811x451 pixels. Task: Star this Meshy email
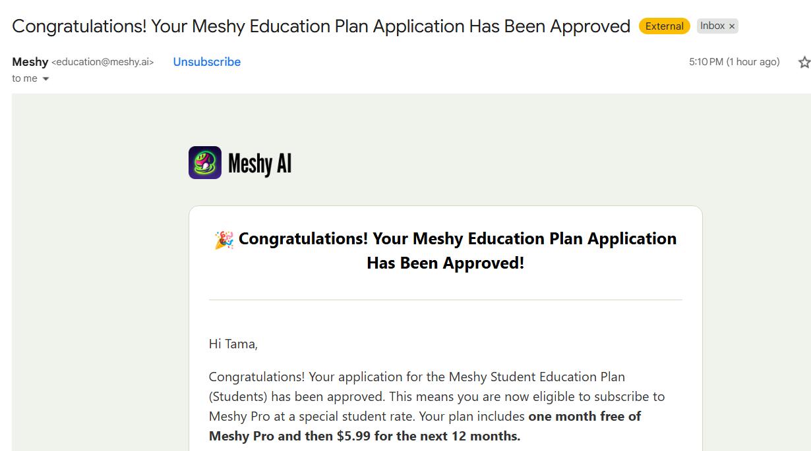pos(804,63)
